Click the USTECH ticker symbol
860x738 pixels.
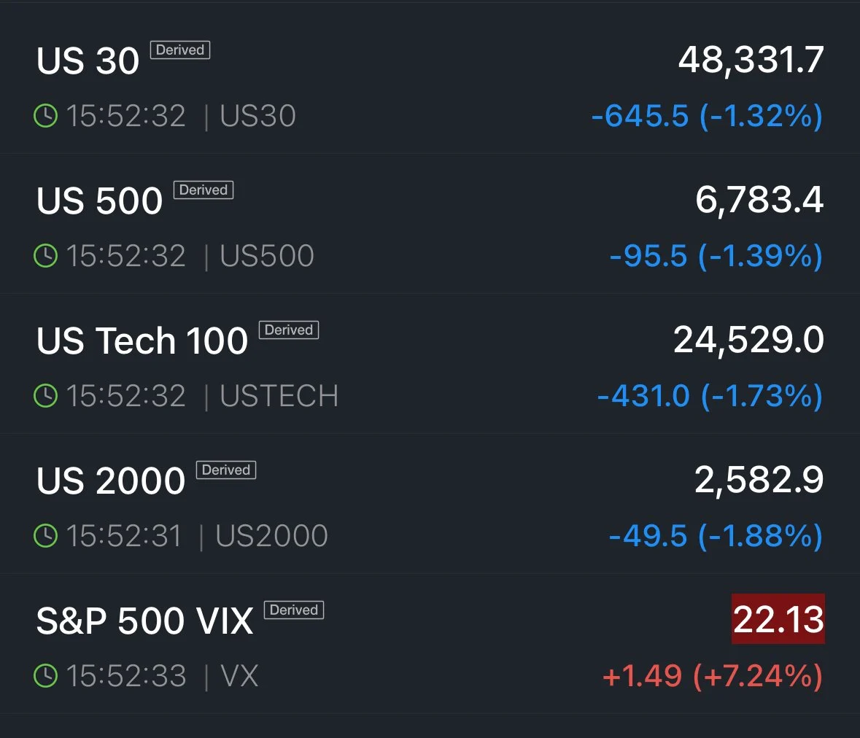[x=279, y=396]
